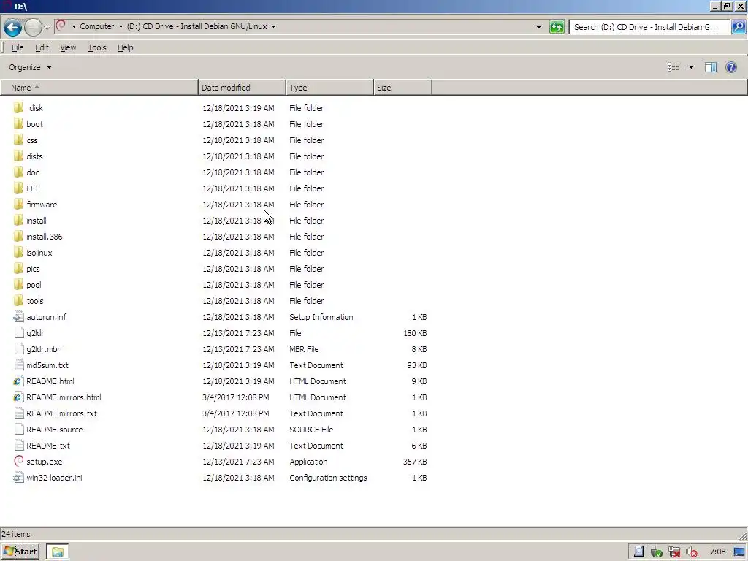Image resolution: width=748 pixels, height=561 pixels.
Task: Select the g2ldr file icon
Action: 18,333
